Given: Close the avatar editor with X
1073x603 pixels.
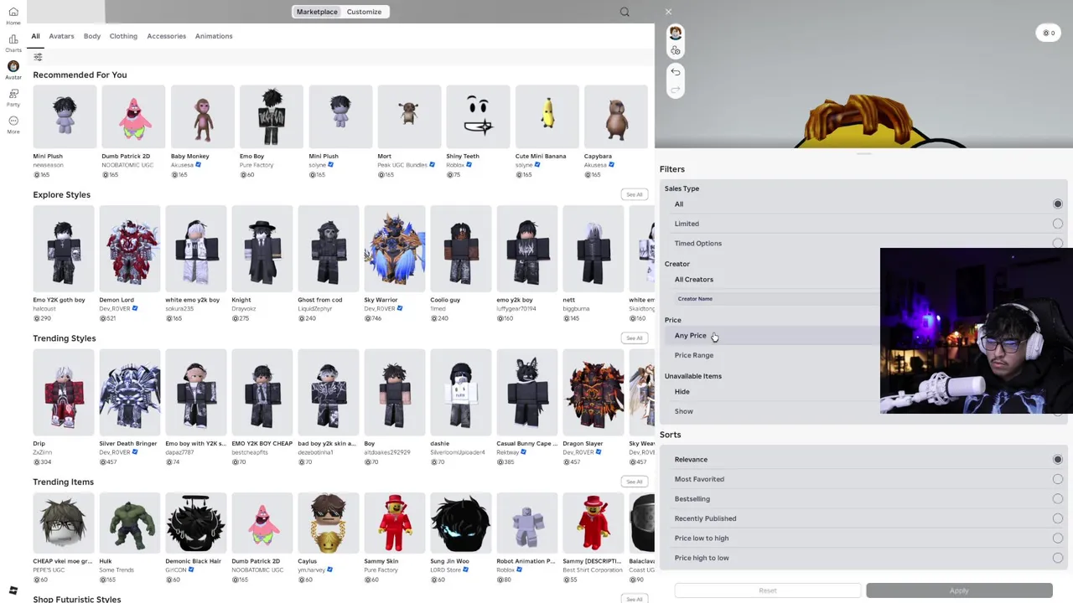Looking at the screenshot, I should tap(668, 12).
